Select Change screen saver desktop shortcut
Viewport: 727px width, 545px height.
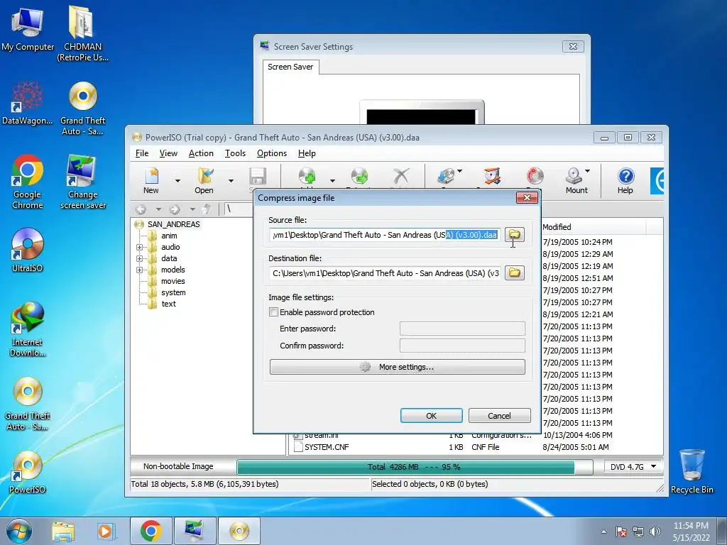(x=82, y=182)
